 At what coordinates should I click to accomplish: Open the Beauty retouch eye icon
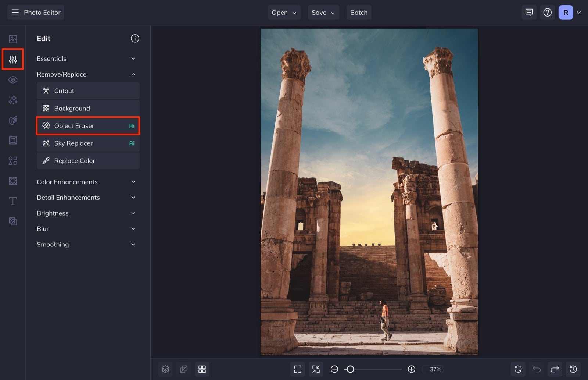click(x=12, y=79)
